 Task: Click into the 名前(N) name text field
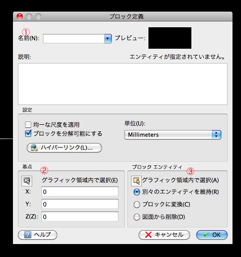(x=74, y=39)
